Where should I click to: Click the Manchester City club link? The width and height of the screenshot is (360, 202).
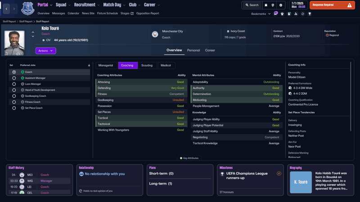pyautogui.click(x=172, y=31)
